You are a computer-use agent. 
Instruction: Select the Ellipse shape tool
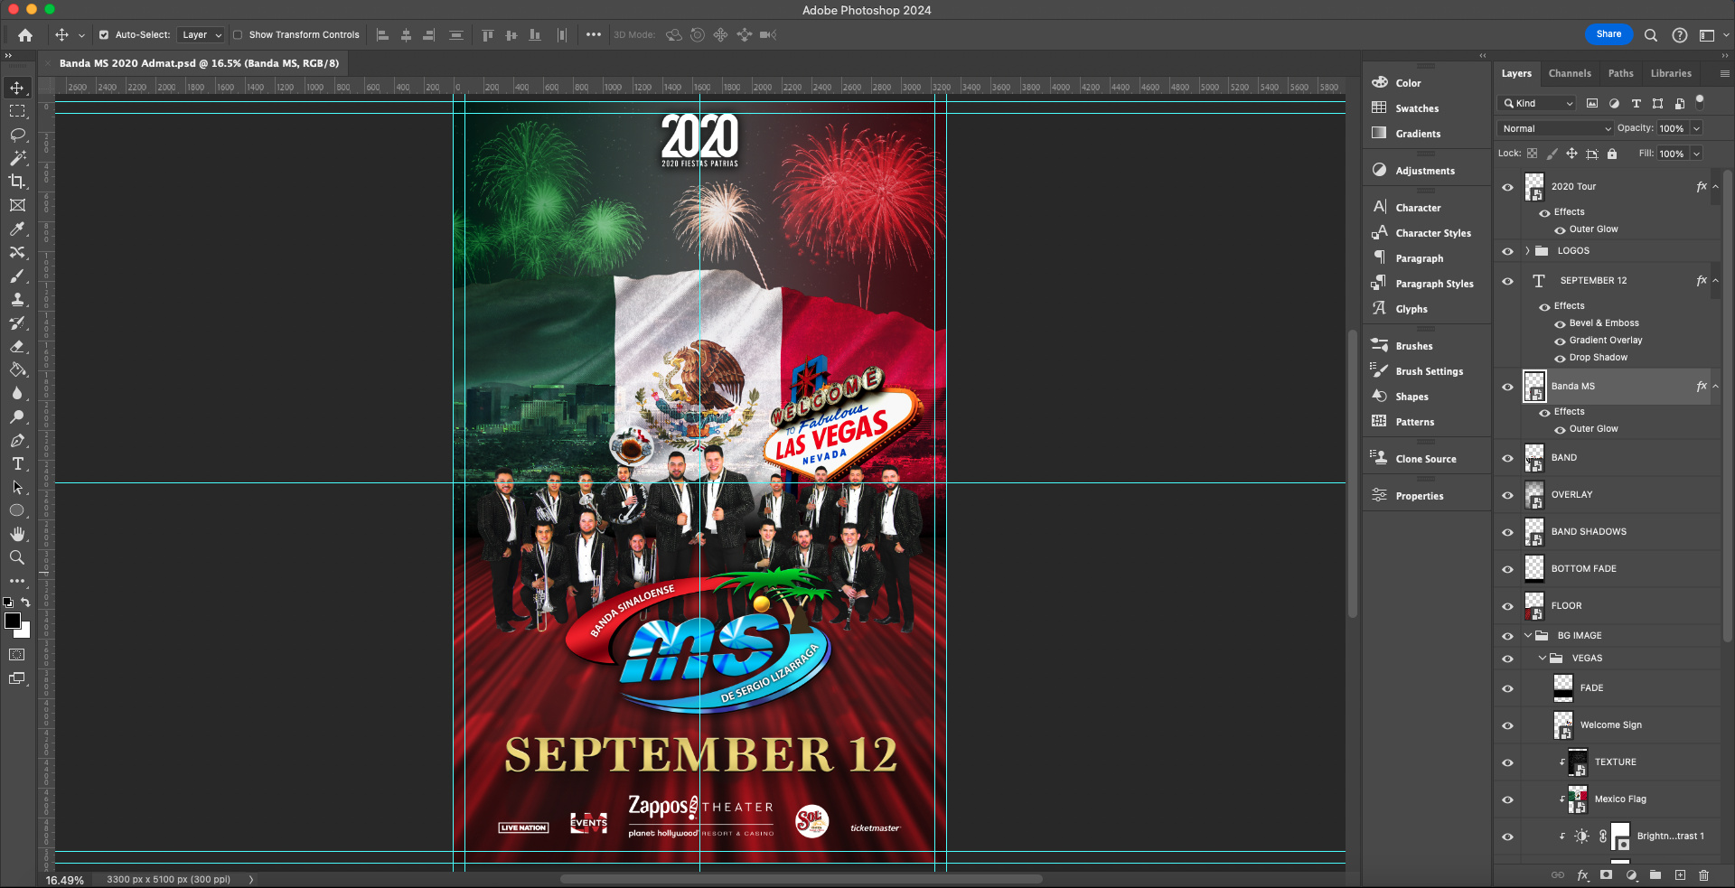click(17, 510)
